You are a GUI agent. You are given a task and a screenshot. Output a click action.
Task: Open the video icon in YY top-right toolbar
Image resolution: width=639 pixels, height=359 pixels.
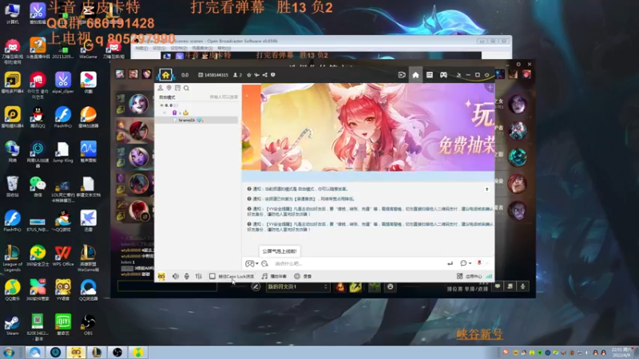pyautogui.click(x=402, y=75)
